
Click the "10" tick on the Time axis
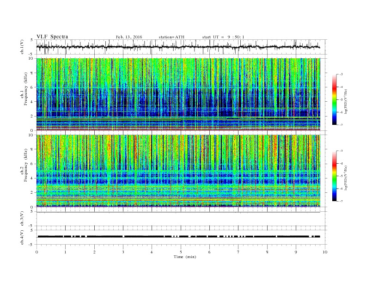tap(325, 252)
